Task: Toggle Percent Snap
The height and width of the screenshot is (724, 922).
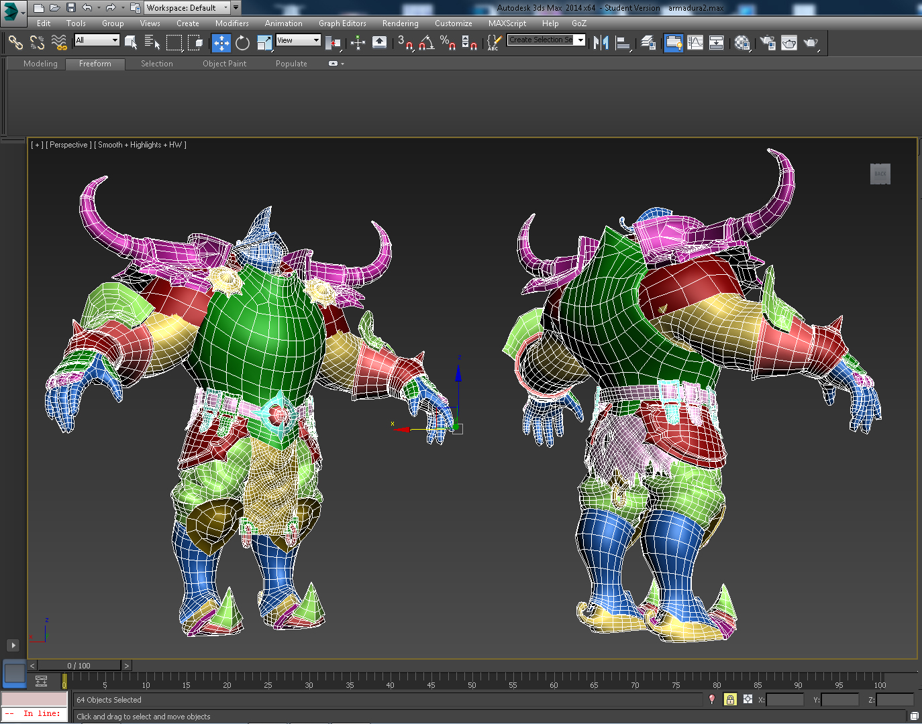Action: click(448, 43)
